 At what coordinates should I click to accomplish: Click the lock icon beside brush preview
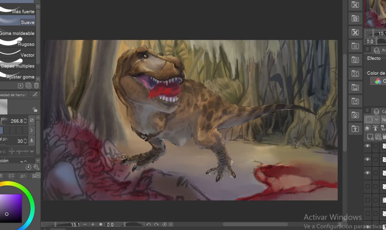(35, 110)
